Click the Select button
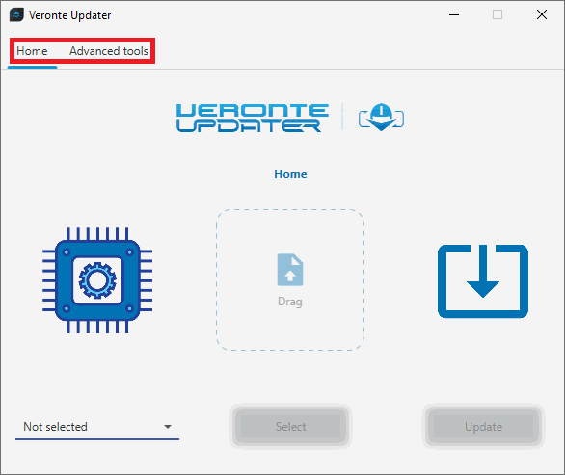 290,427
